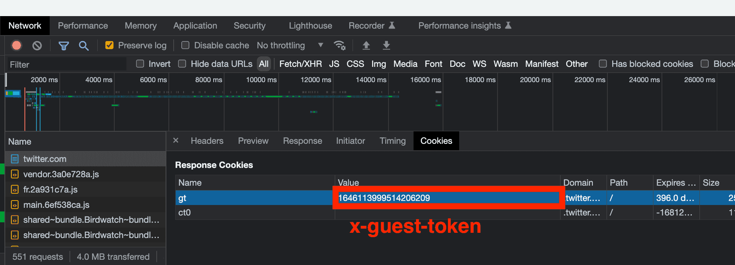Click the Filter text input

click(67, 64)
